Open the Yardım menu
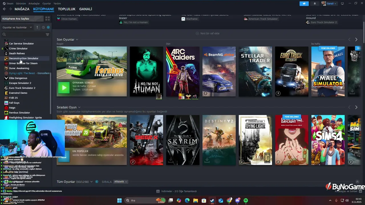 (x=57, y=3)
